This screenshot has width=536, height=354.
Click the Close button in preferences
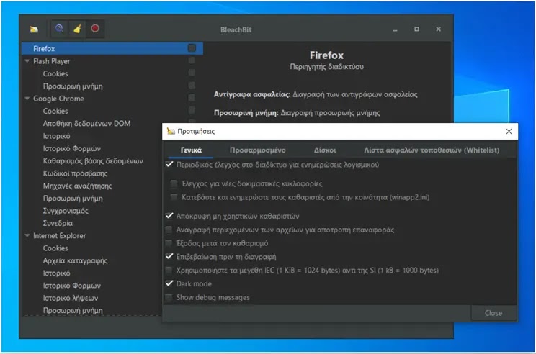(493, 313)
